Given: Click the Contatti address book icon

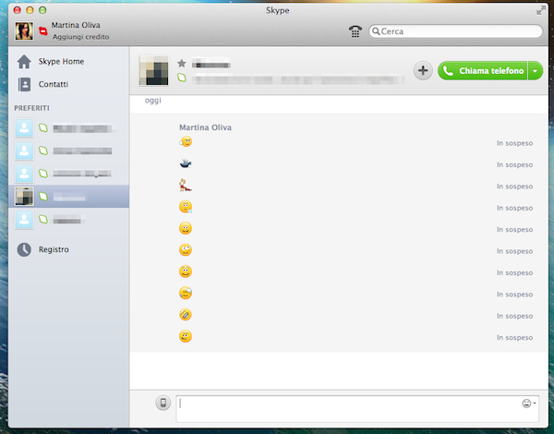Looking at the screenshot, I should tap(24, 84).
